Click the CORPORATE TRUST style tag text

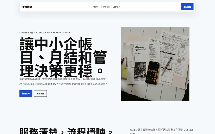point(62,33)
